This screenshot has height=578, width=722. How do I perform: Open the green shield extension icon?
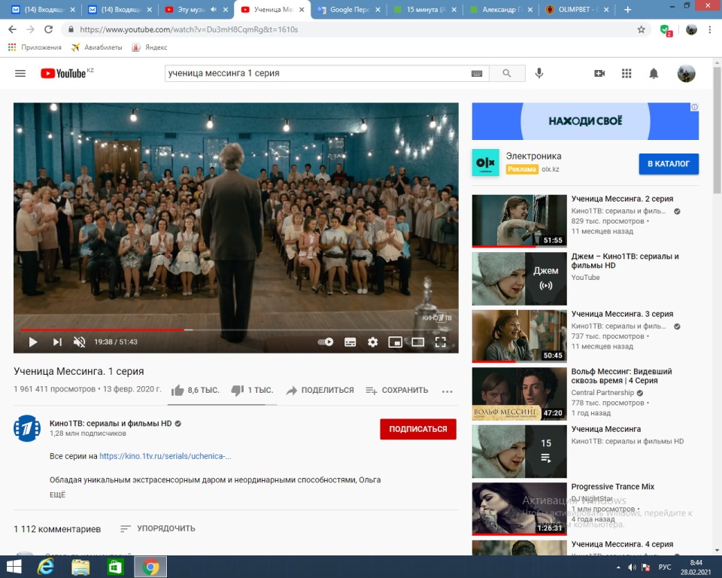click(666, 30)
